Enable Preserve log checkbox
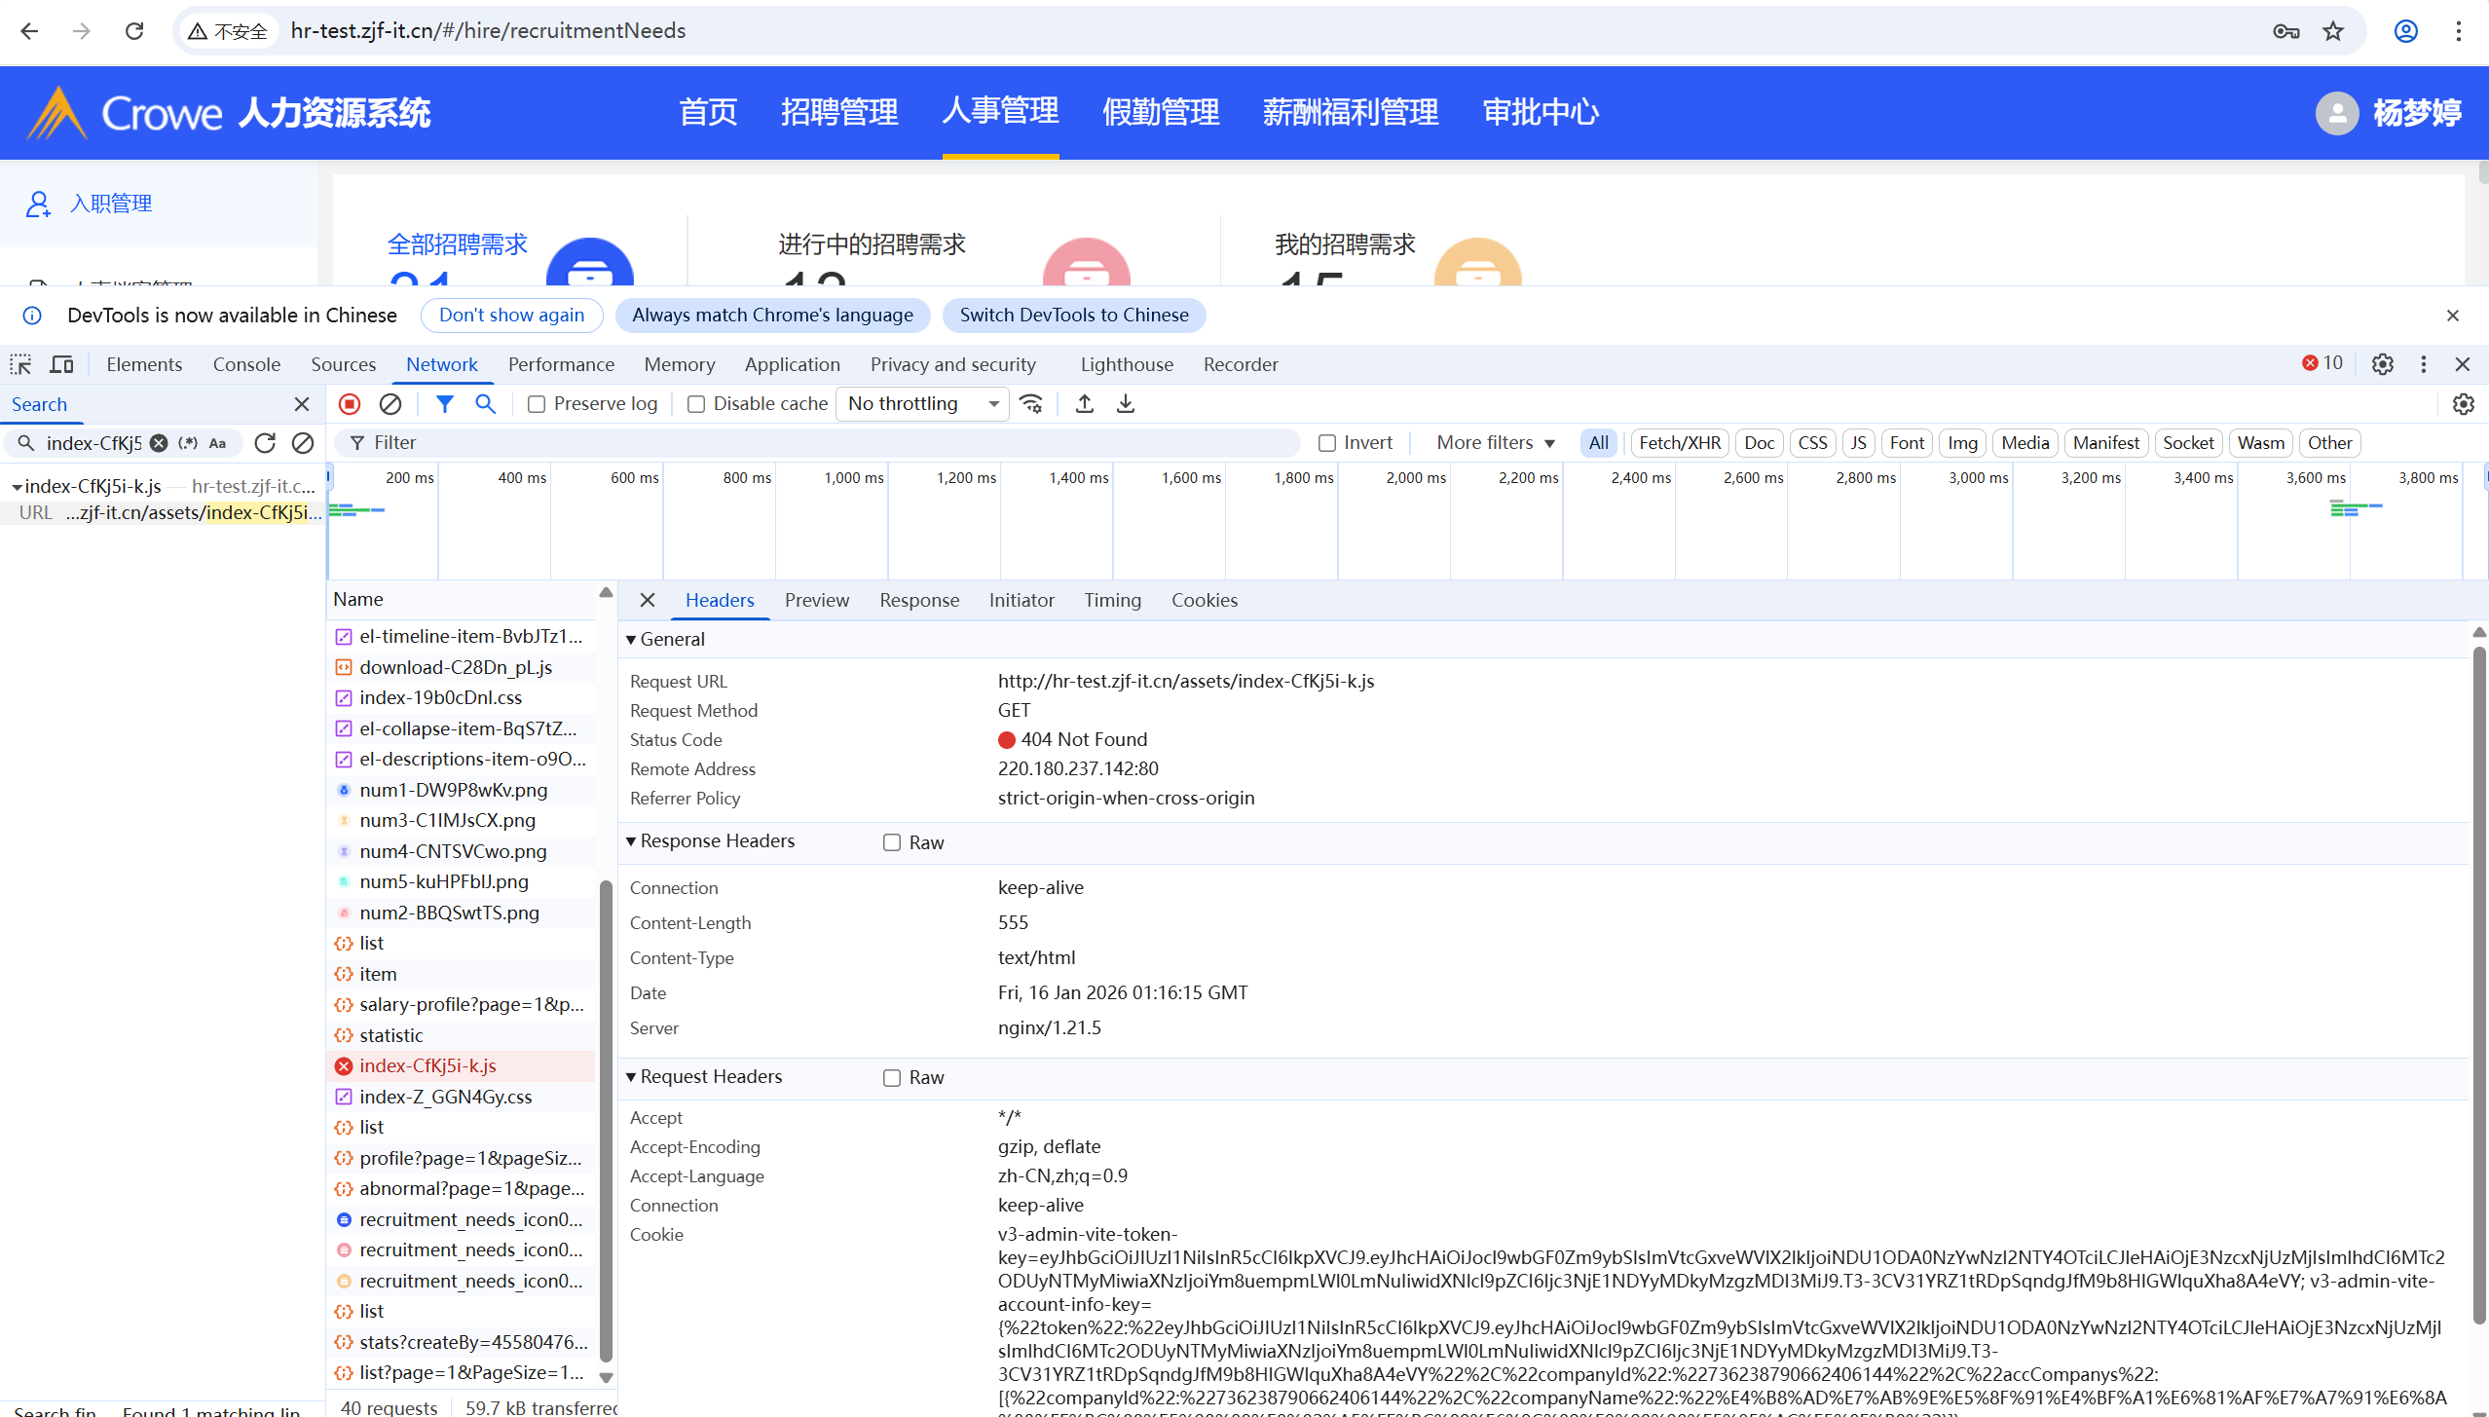Viewport: 2489px width, 1417px height. click(537, 404)
